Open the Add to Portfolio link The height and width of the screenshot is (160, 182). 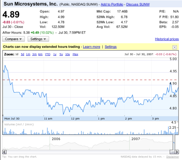pyautogui.click(x=112, y=4)
